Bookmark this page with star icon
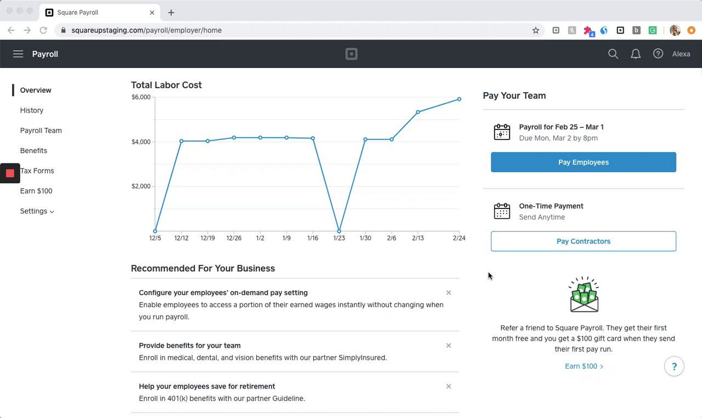The height and width of the screenshot is (418, 702). [x=536, y=30]
